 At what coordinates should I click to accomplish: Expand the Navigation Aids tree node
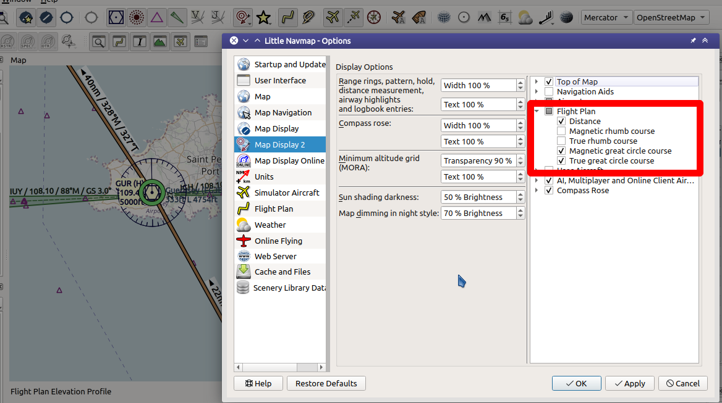(x=537, y=91)
